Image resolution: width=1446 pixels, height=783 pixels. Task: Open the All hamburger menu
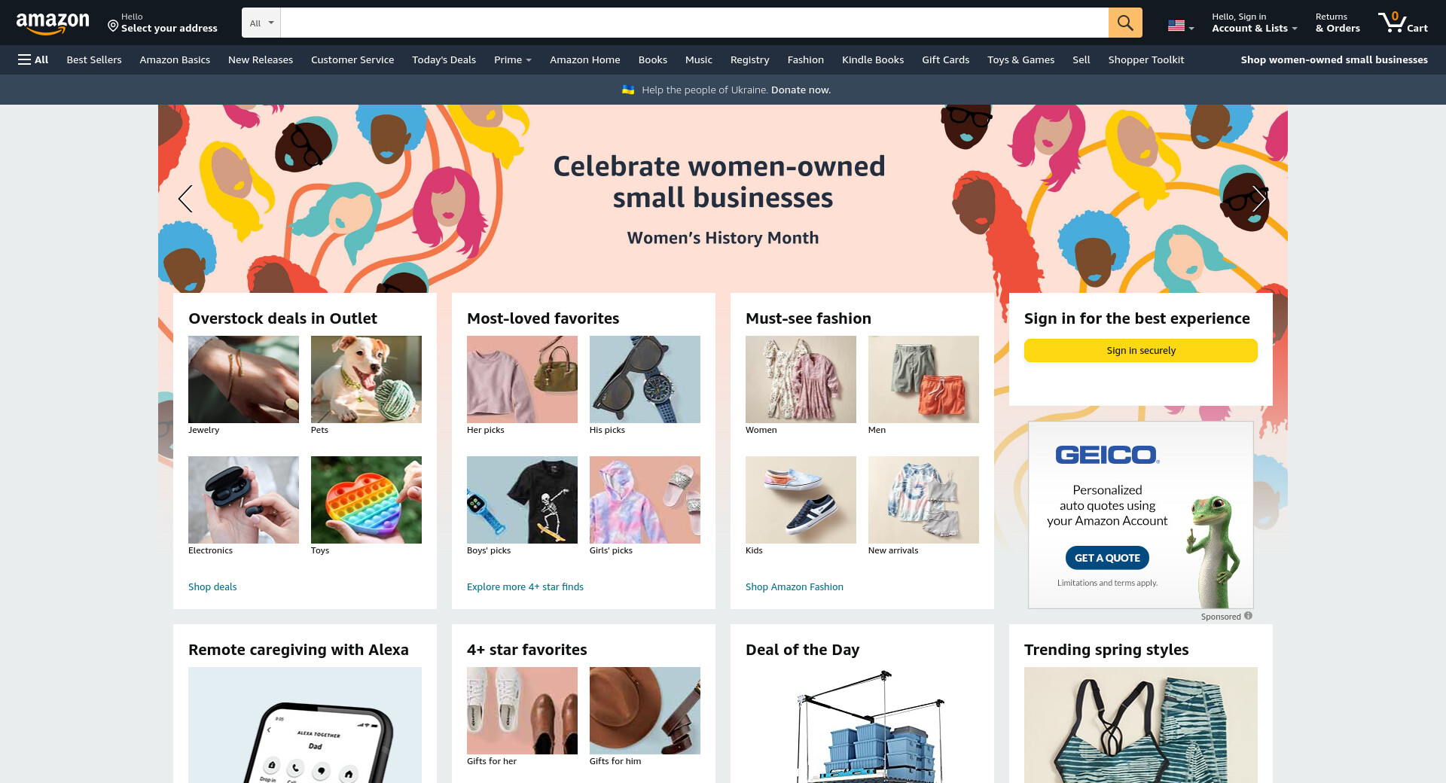33,59
